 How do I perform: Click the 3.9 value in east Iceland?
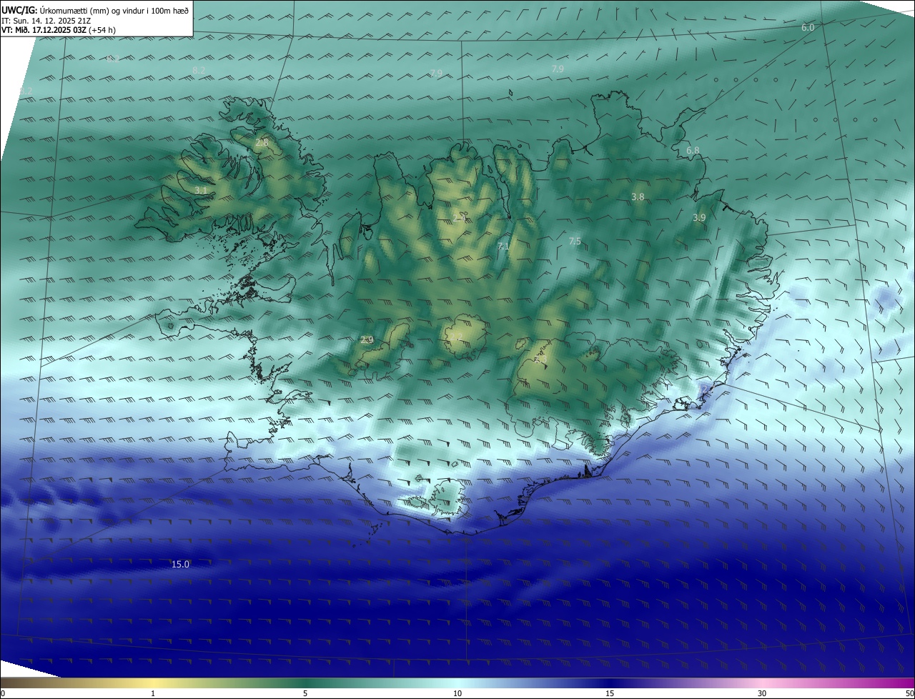tap(699, 217)
